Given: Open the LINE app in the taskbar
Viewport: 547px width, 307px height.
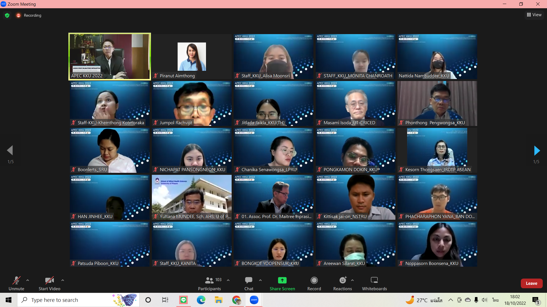Looking at the screenshot, I should click(183, 300).
